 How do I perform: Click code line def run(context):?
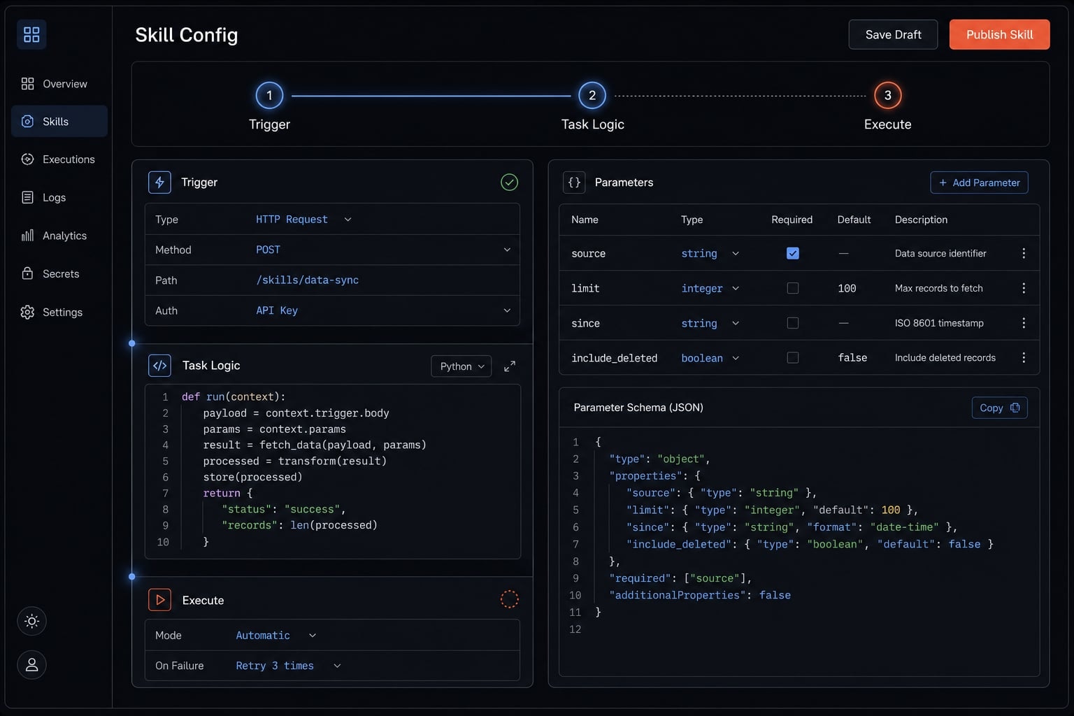(x=234, y=396)
